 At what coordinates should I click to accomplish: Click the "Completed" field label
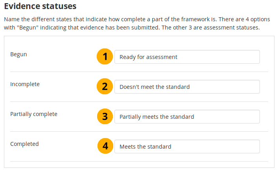(x=24, y=144)
